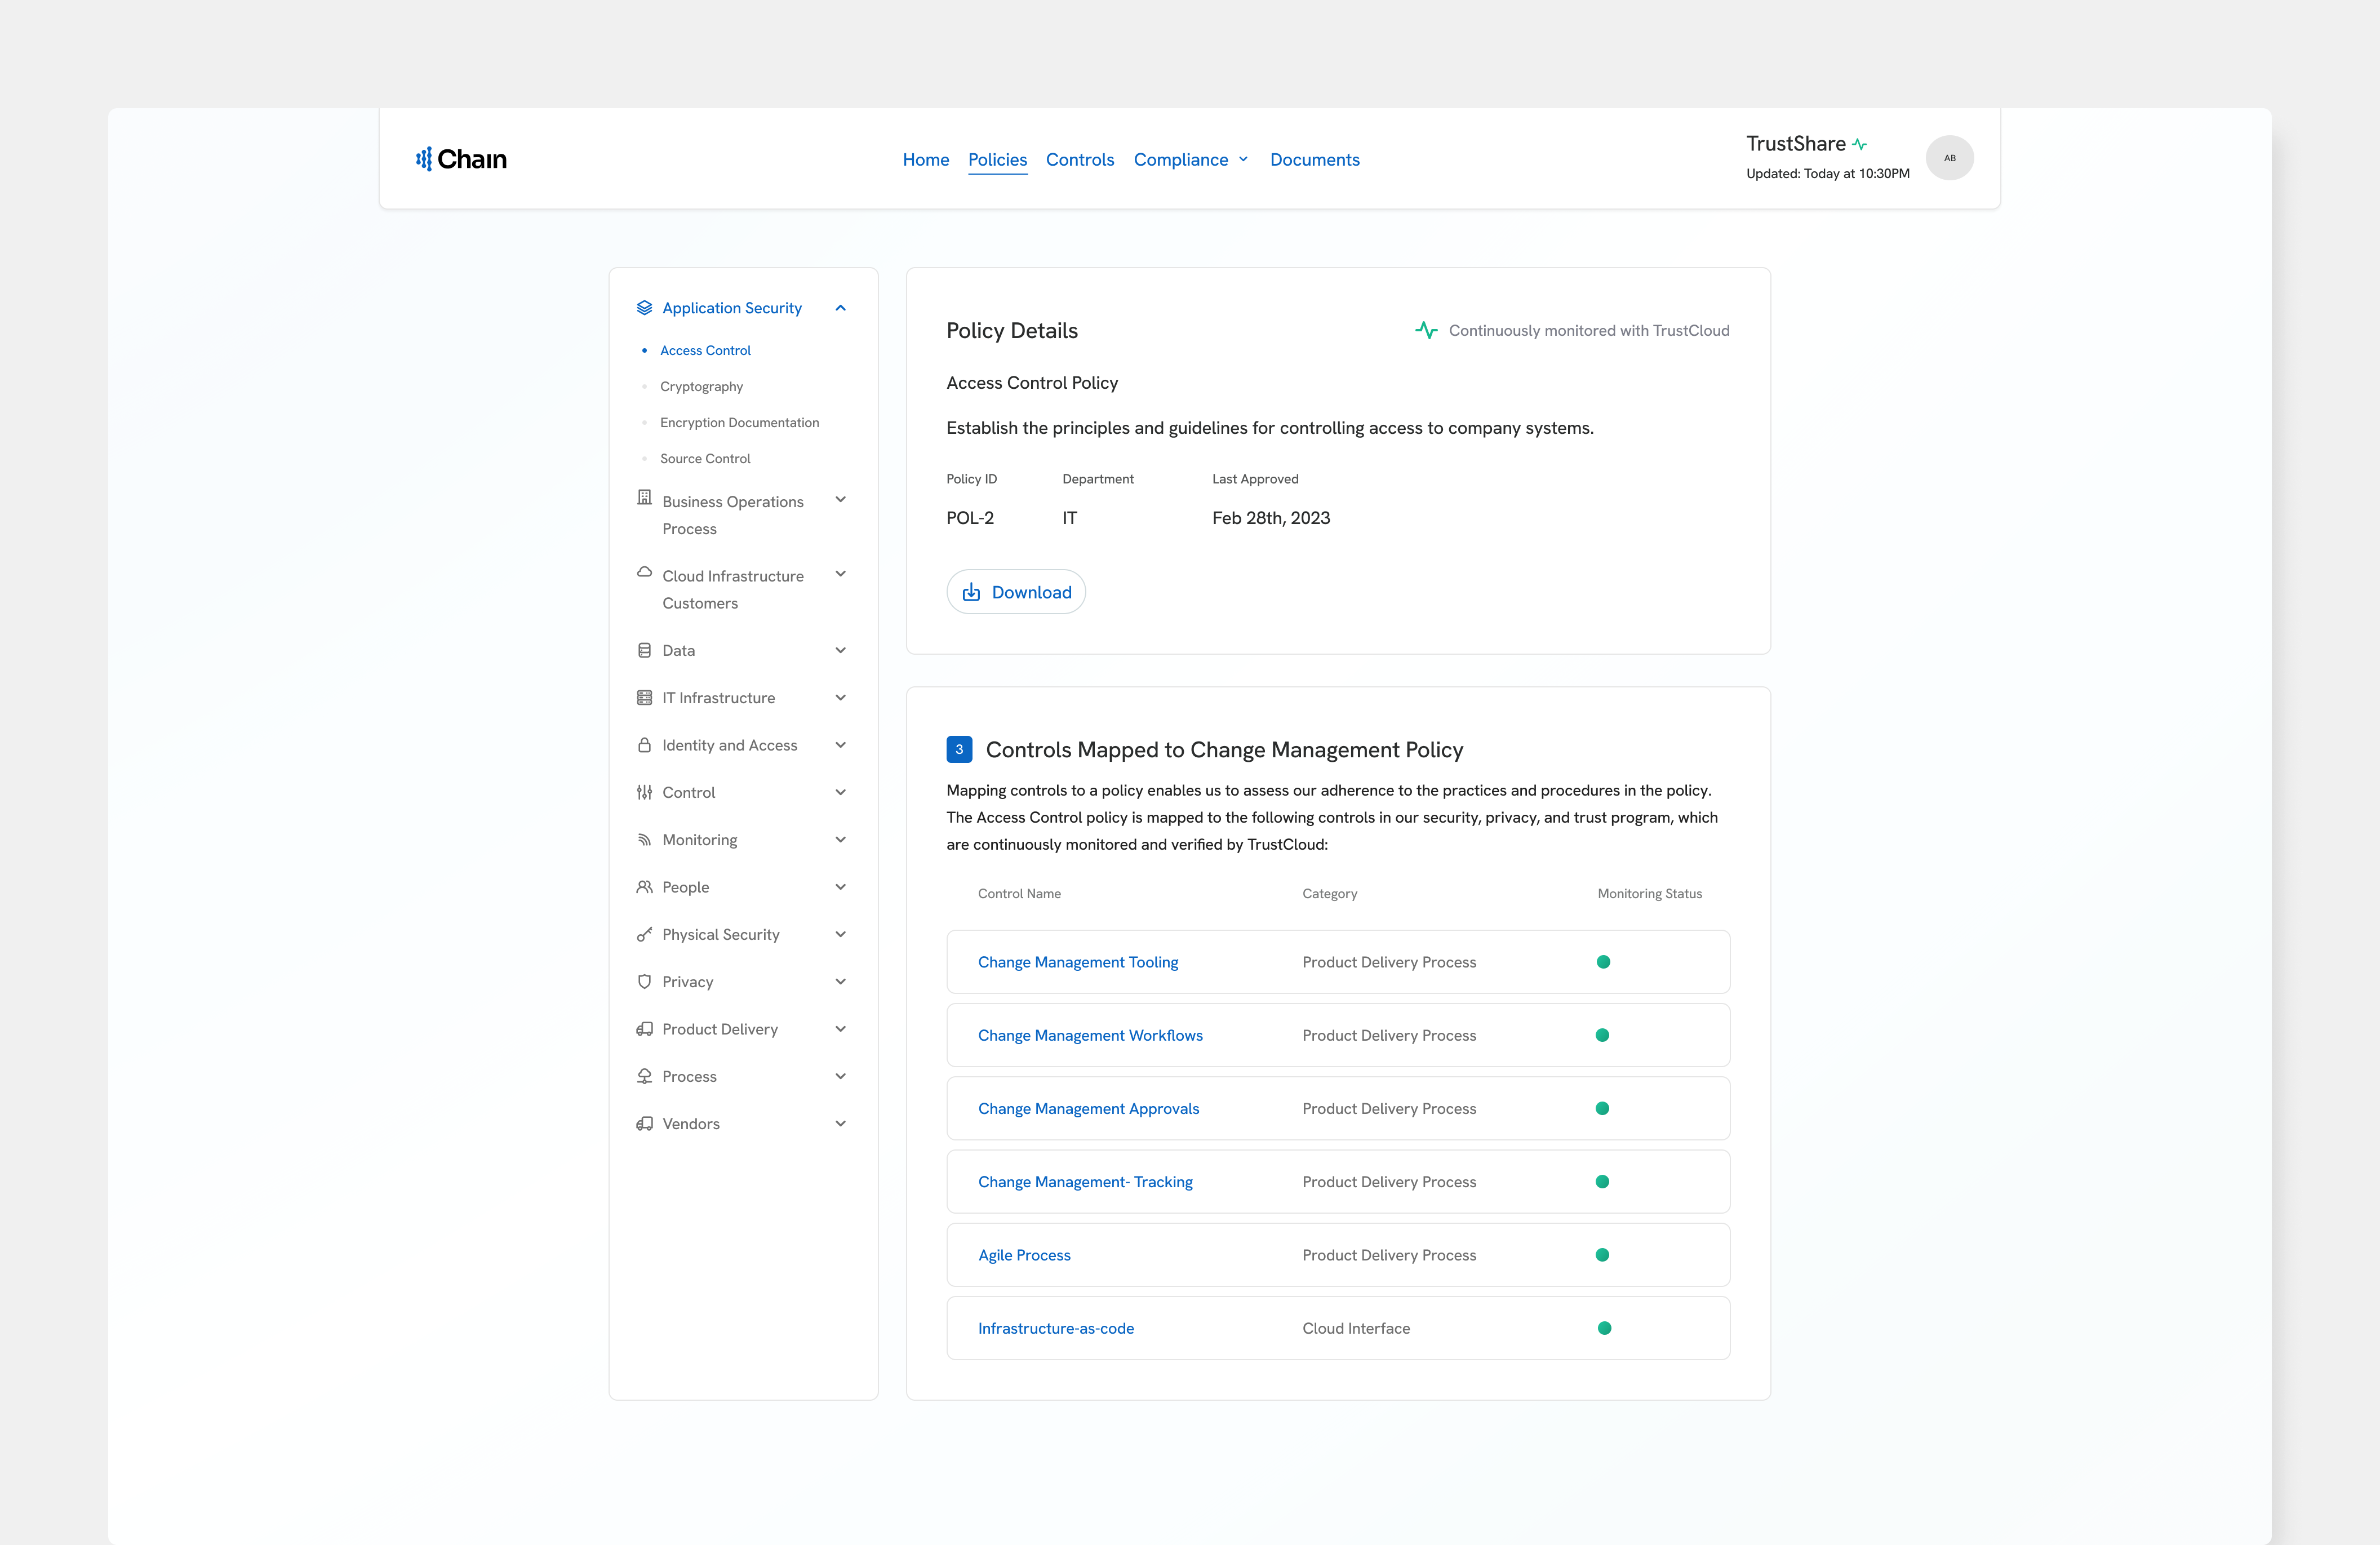Click the Control sliders icon
The height and width of the screenshot is (1545, 2380).
pyautogui.click(x=644, y=792)
